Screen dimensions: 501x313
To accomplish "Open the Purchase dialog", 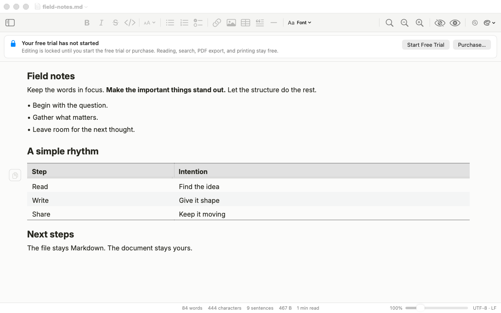I will coord(472,45).
